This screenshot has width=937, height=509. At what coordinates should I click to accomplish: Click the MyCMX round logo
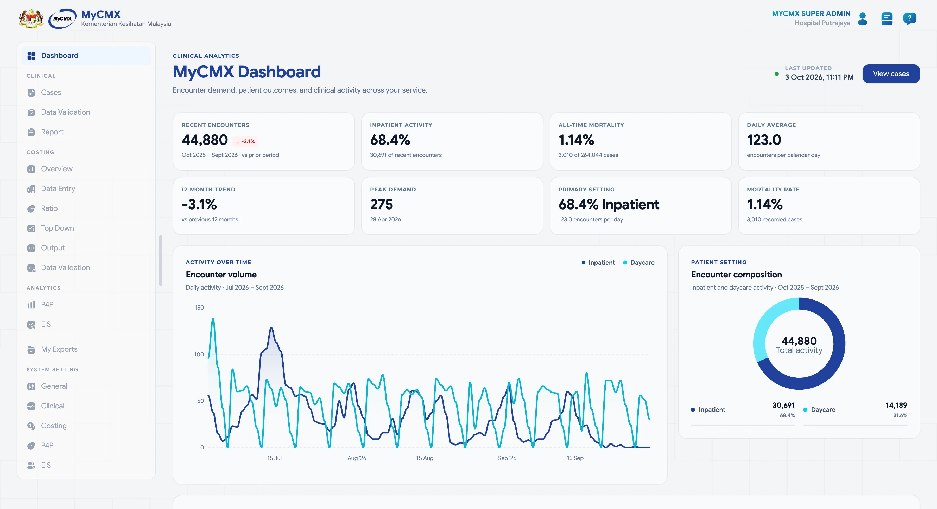point(62,18)
